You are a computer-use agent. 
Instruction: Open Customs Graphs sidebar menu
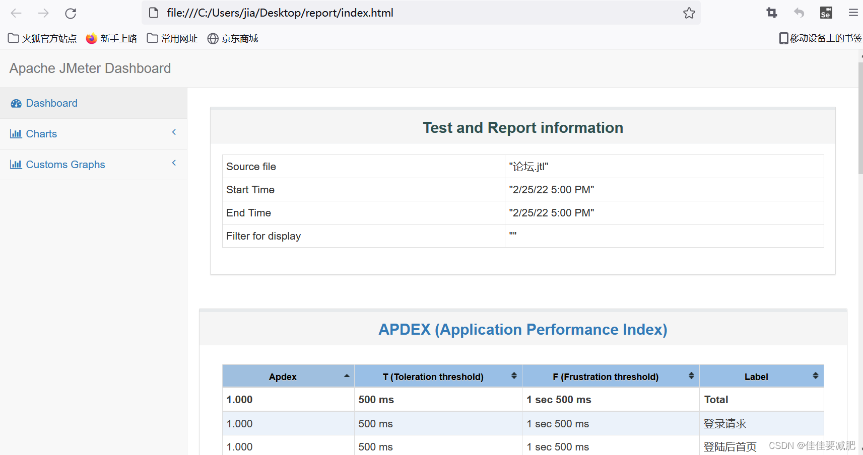pyautogui.click(x=94, y=165)
